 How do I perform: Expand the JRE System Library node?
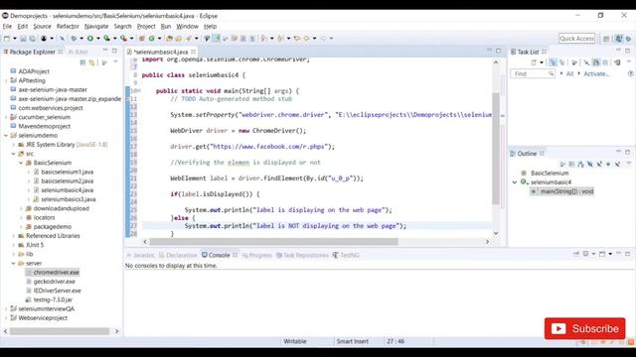click(x=13, y=145)
